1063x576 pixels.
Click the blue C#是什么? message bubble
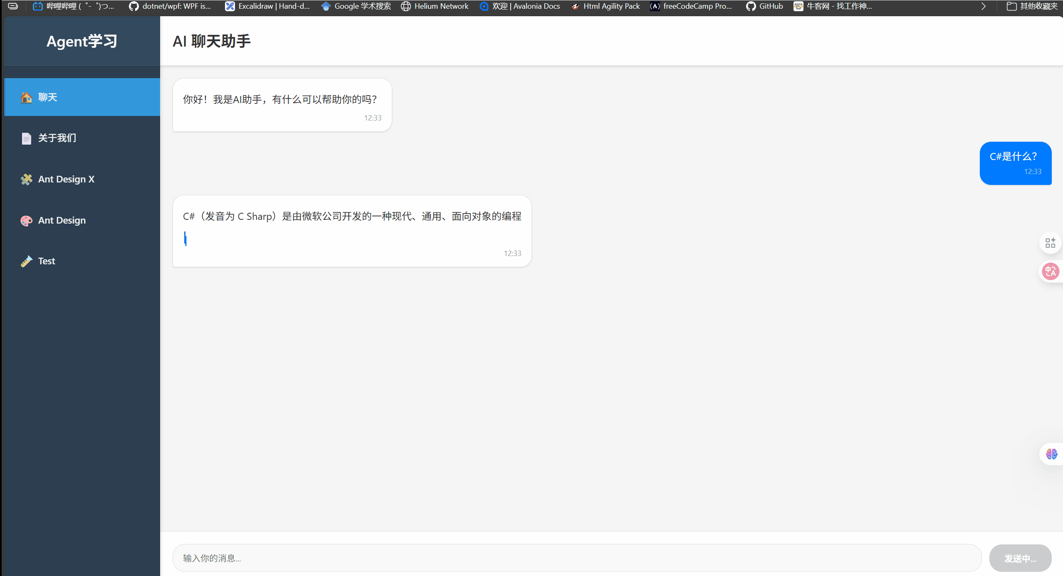coord(1015,163)
